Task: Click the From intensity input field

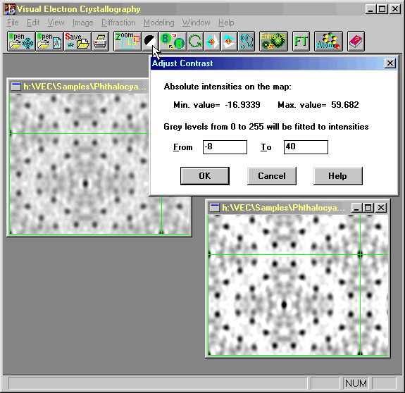Action: pos(225,147)
